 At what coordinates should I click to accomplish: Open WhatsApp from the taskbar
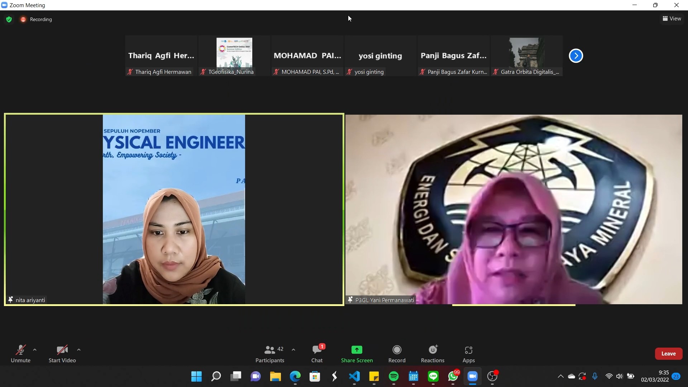coord(453,376)
